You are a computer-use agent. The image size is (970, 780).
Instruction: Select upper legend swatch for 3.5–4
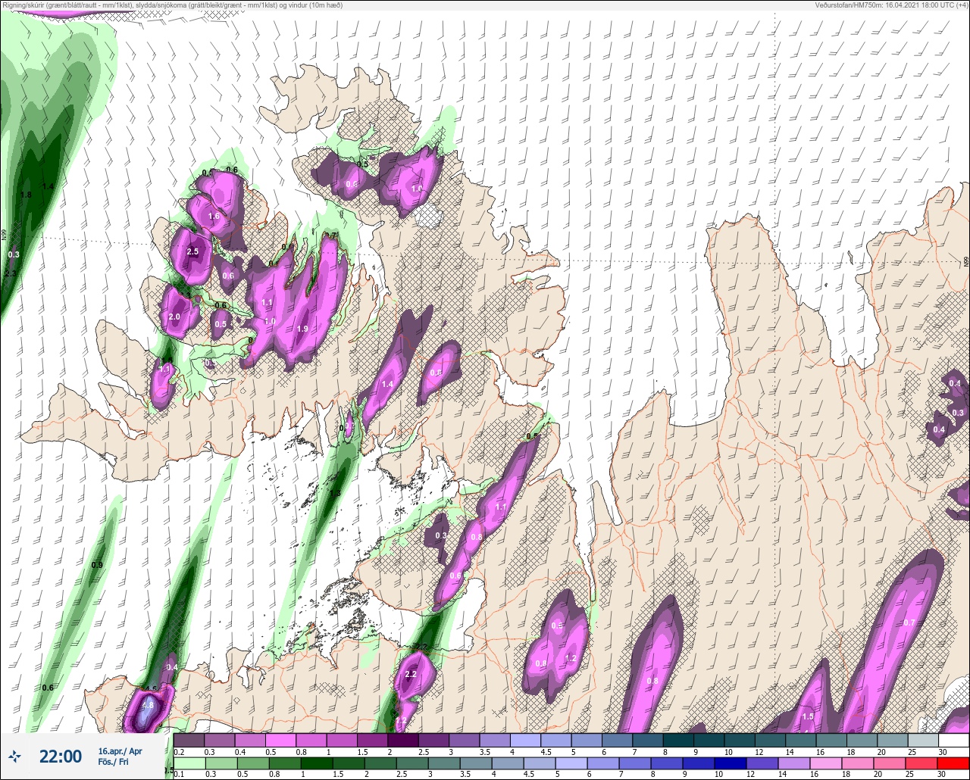[495, 740]
